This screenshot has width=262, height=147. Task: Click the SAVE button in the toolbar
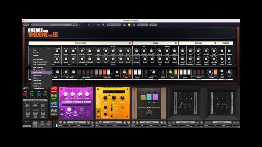point(34,25)
